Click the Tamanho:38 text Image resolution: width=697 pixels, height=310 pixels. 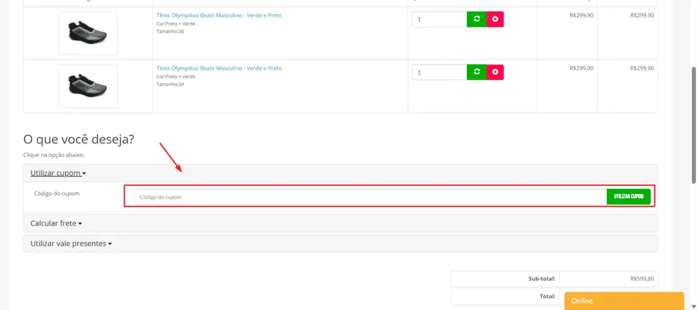point(170,32)
